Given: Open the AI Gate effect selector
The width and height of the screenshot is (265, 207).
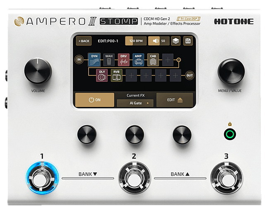Looking at the screenshot, I should (x=135, y=103).
